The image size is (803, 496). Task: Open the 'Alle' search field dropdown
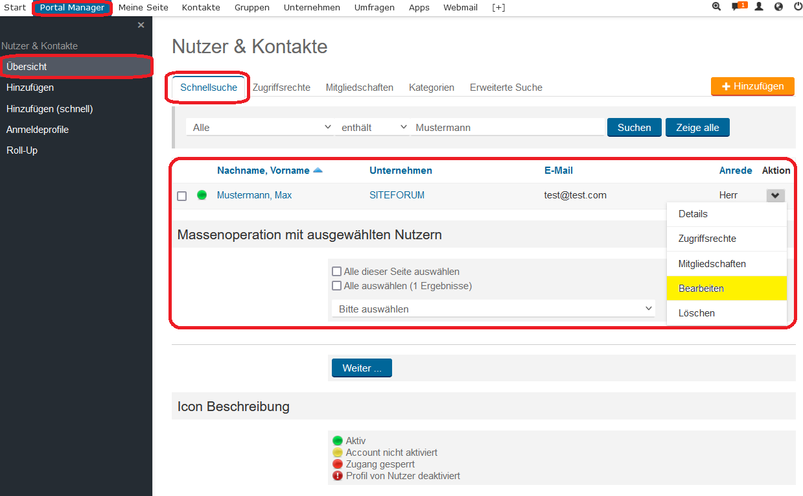click(261, 128)
